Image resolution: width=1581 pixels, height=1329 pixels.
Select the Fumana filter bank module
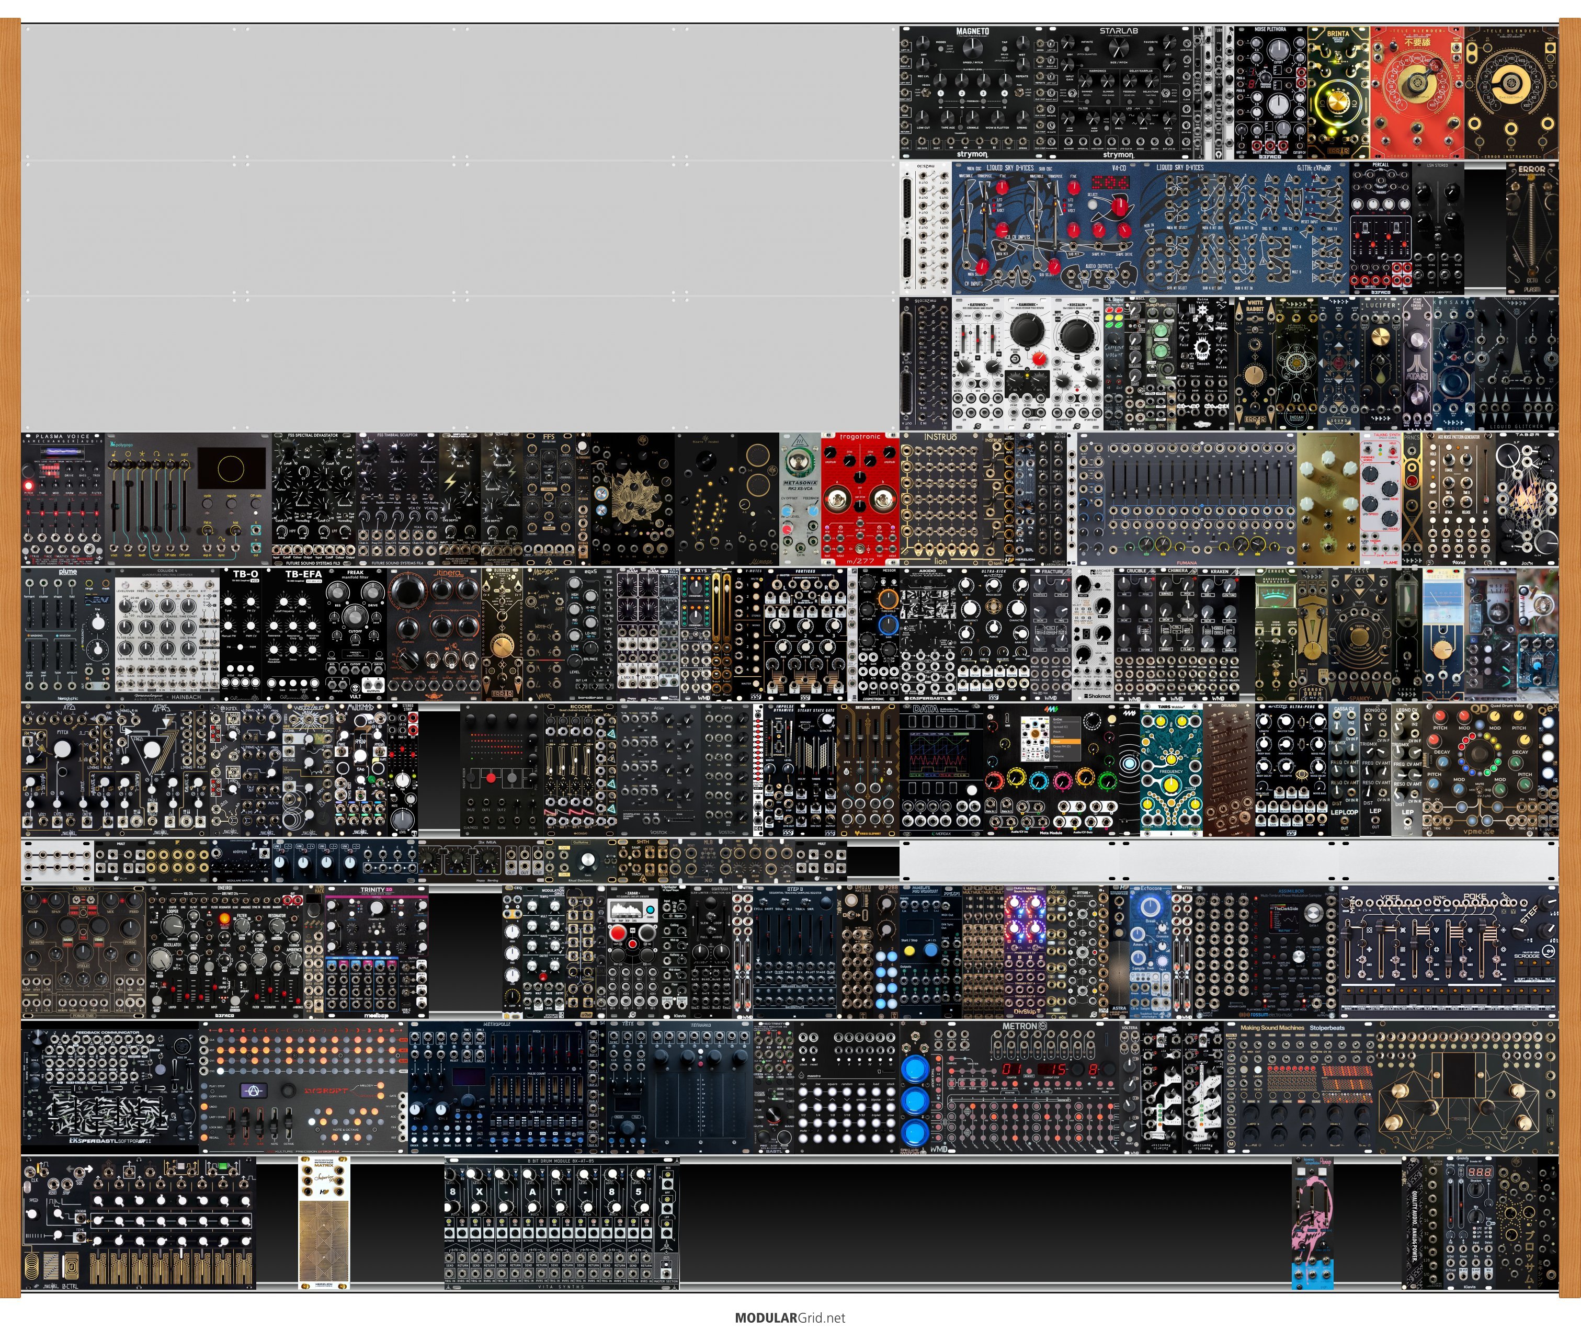(x=1186, y=499)
